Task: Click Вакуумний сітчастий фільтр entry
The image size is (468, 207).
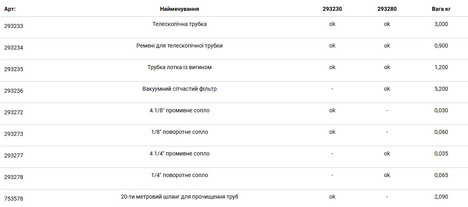Action: (180, 89)
